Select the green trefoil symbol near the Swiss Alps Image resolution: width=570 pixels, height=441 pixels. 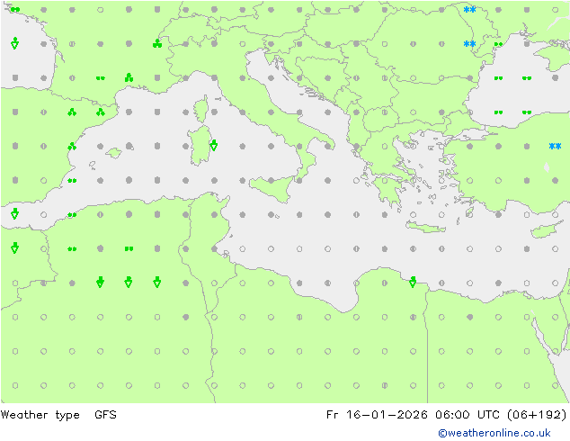tap(157, 43)
